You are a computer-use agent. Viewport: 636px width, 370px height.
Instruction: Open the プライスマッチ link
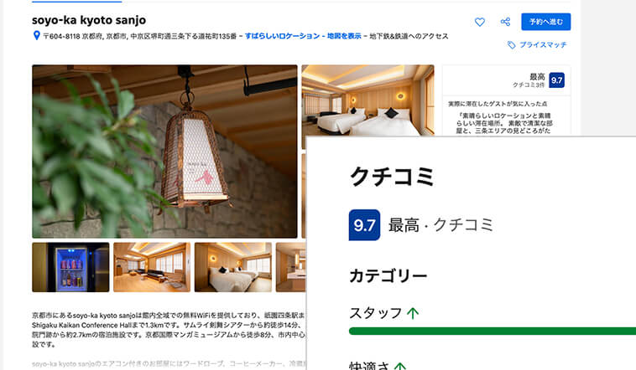point(543,45)
